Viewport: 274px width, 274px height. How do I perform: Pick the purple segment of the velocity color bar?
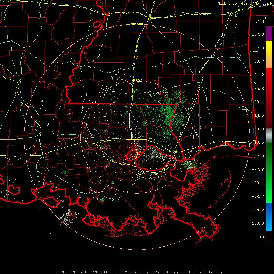click(269, 34)
